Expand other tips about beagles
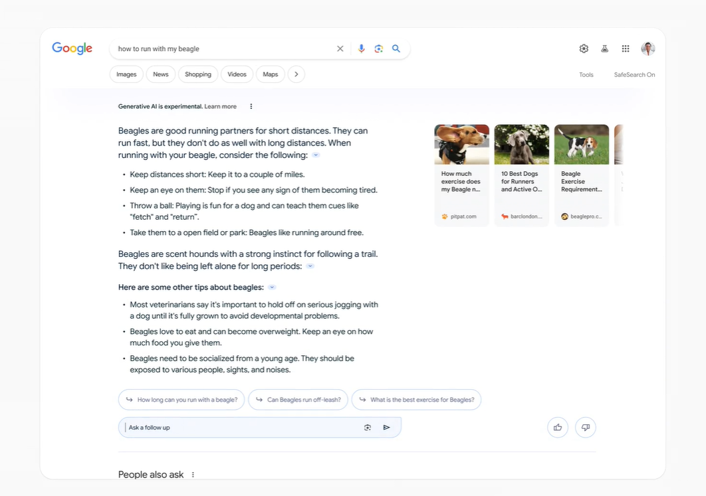The height and width of the screenshot is (496, 706). click(271, 287)
